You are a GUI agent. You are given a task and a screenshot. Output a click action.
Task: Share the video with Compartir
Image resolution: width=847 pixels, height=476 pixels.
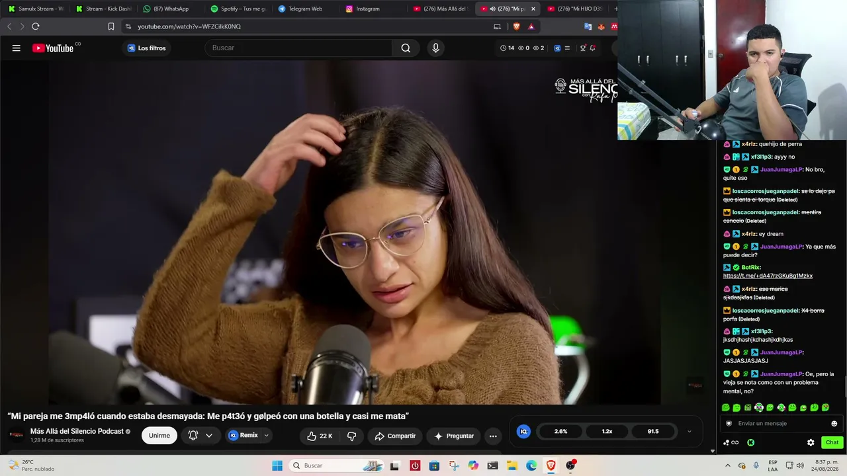[395, 436]
